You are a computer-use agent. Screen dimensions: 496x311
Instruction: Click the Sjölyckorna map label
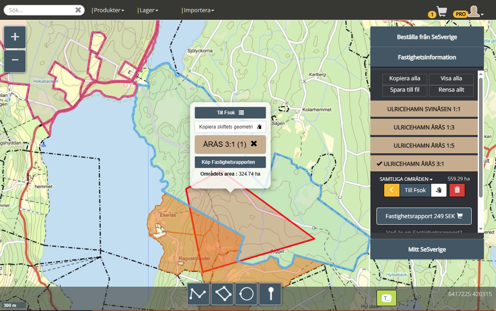[200, 51]
